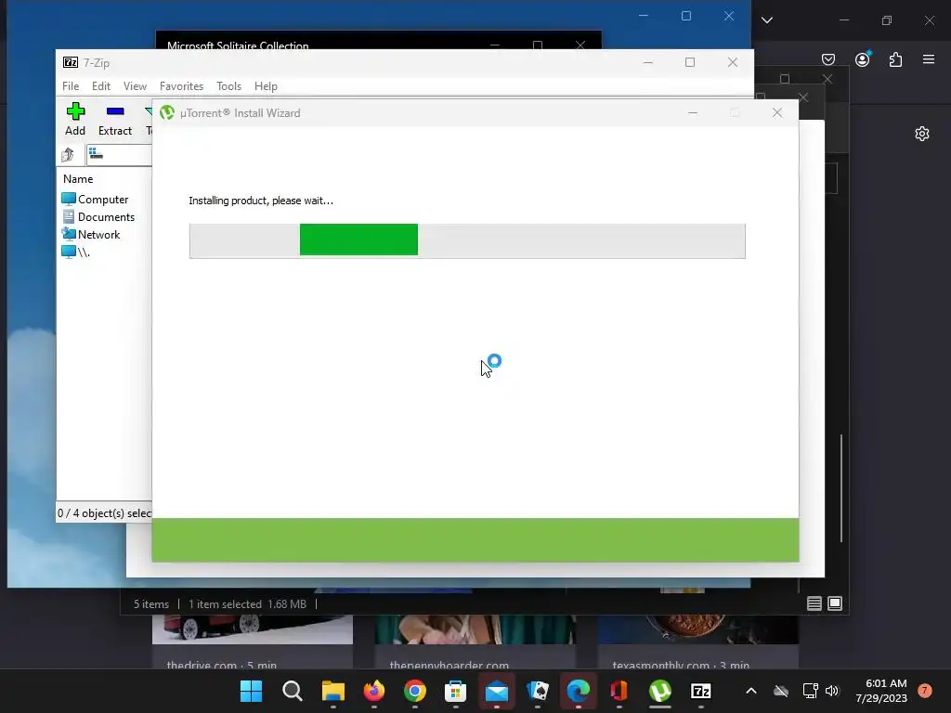The height and width of the screenshot is (713, 951).
Task: Open the View menu in 7-Zip
Action: point(135,86)
